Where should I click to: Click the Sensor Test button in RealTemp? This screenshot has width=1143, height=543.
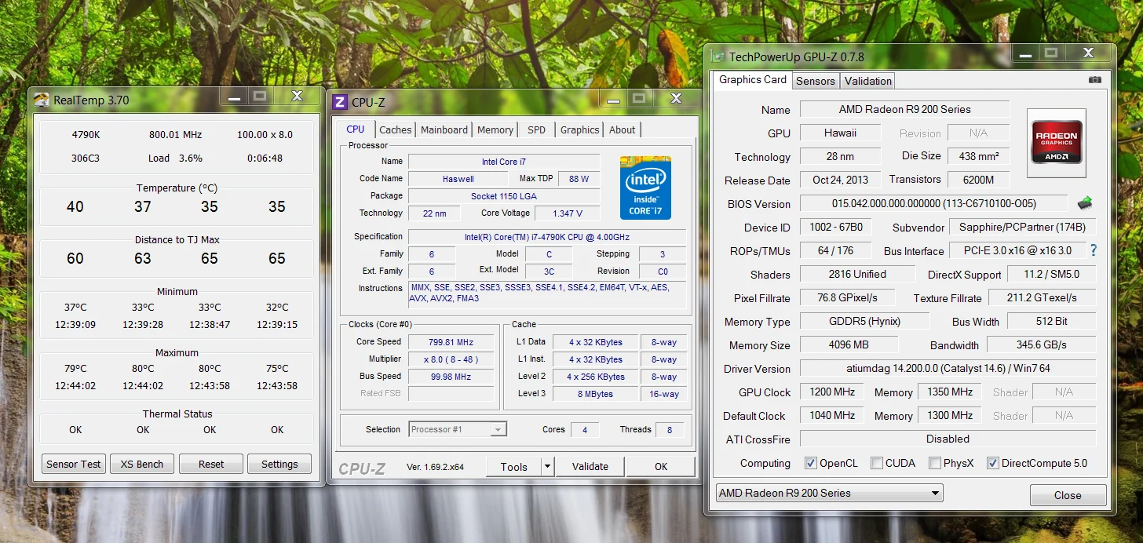click(x=74, y=464)
